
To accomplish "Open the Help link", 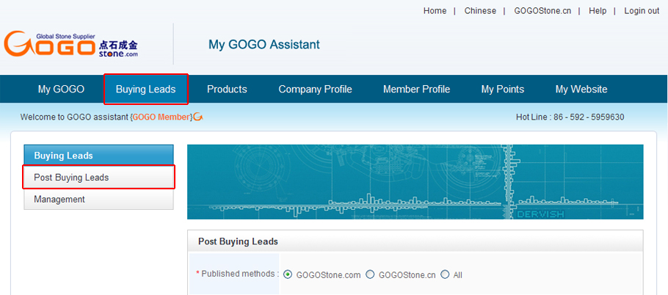I will 598,11.
